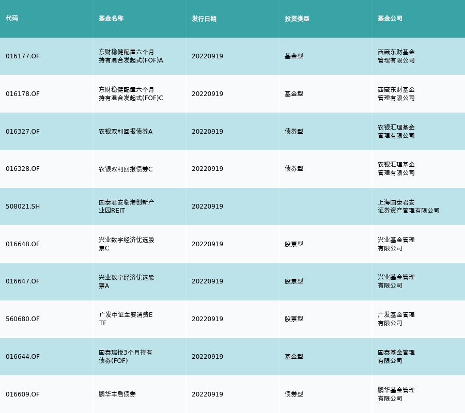Select fund code 016644.OF
The height and width of the screenshot is (413, 465).
(23, 356)
